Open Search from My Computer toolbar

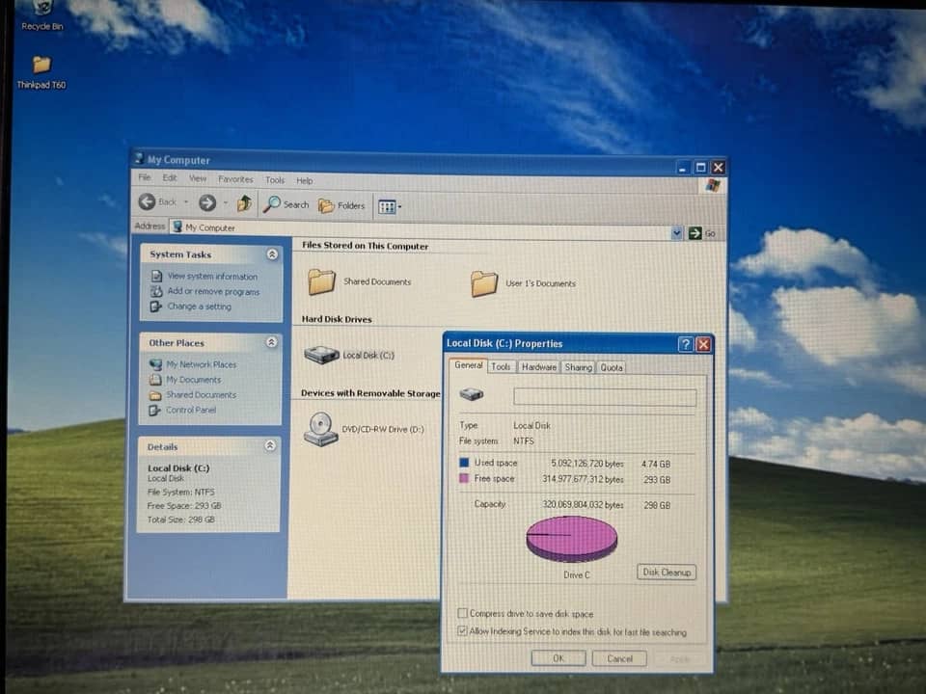(286, 204)
